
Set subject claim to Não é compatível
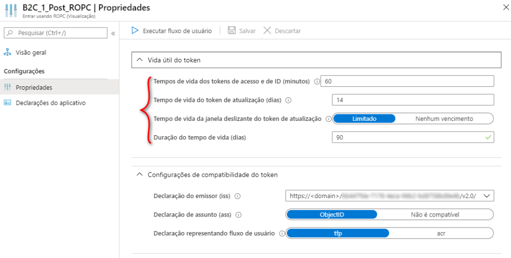[x=435, y=215]
